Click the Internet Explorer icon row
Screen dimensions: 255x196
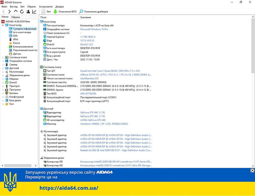45,37
